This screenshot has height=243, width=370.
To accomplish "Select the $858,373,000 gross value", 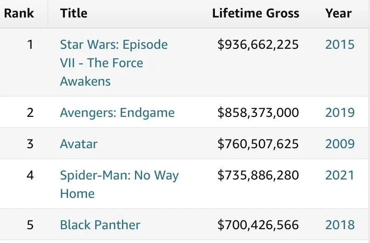I will point(258,113).
